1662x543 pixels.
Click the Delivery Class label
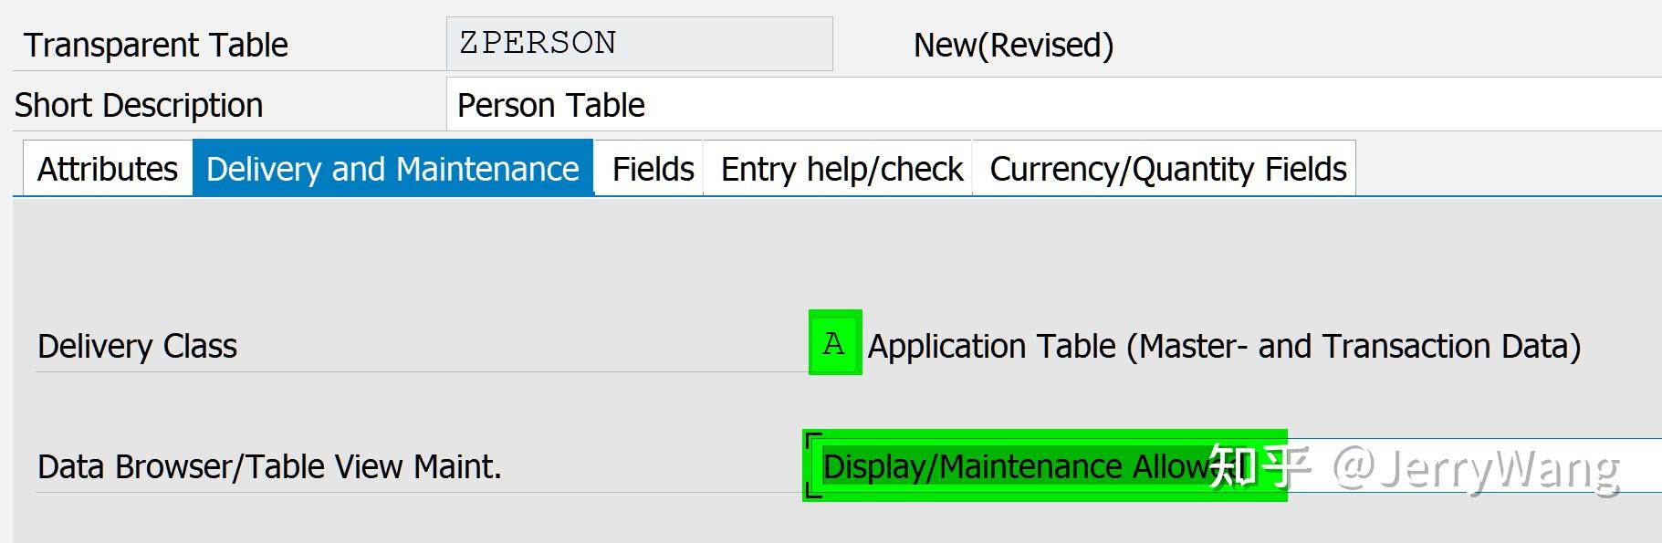point(137,346)
